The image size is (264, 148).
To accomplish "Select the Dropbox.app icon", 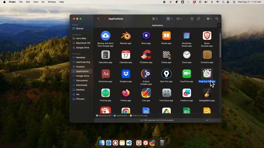I will [126, 74].
